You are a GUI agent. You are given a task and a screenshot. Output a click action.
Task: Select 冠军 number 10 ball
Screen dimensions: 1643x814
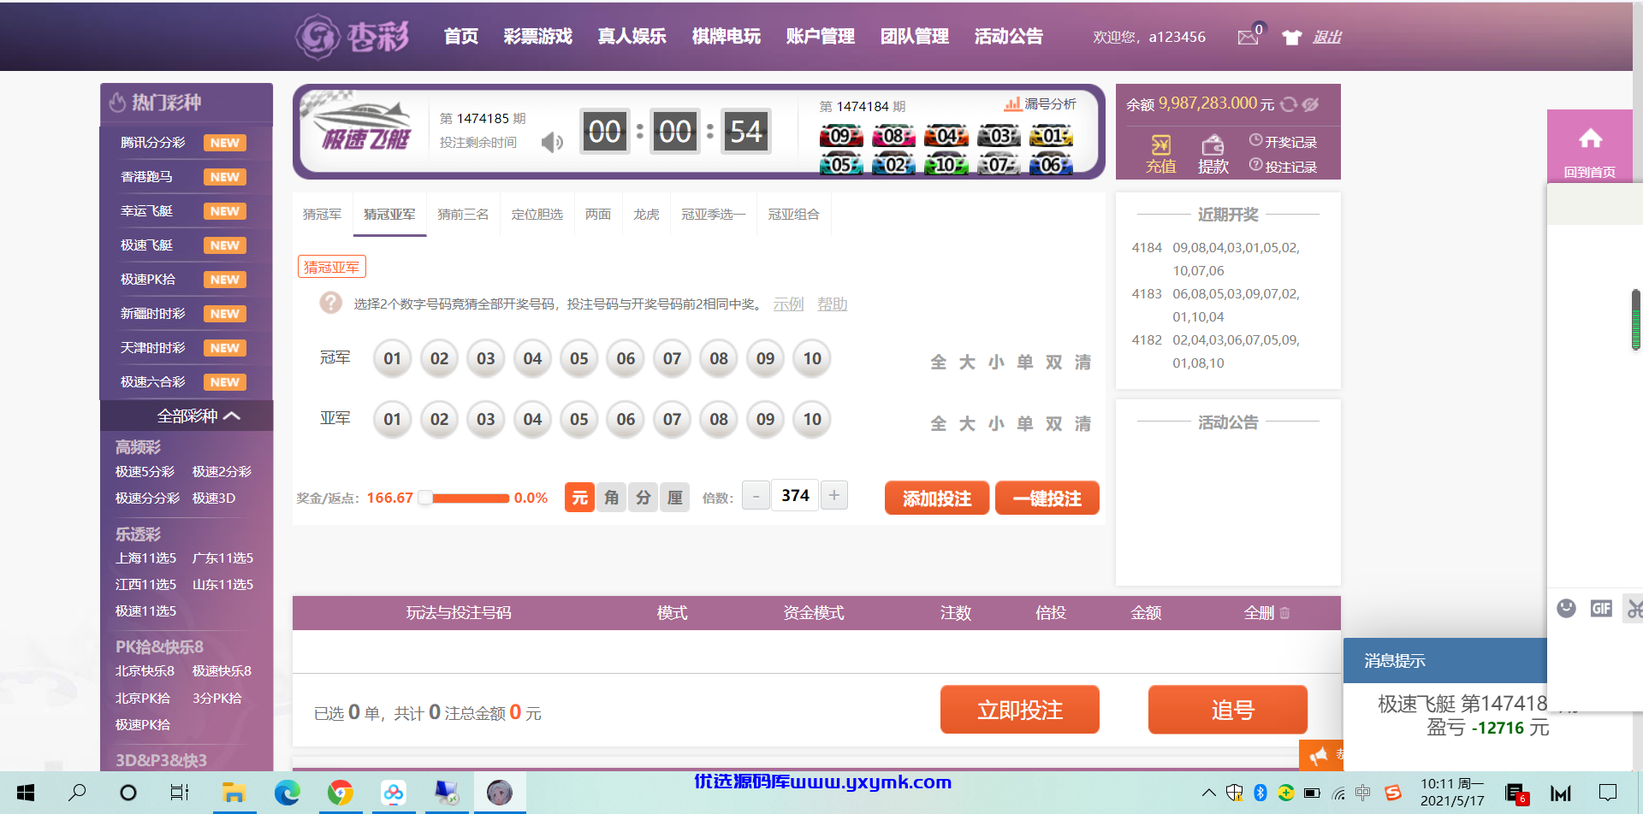pyautogui.click(x=812, y=358)
